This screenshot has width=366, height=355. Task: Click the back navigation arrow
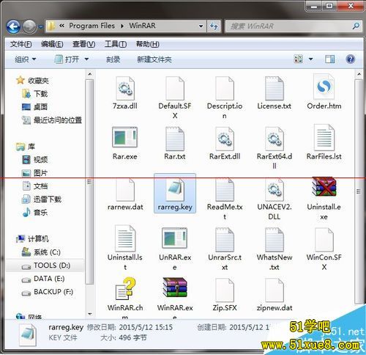(13, 26)
